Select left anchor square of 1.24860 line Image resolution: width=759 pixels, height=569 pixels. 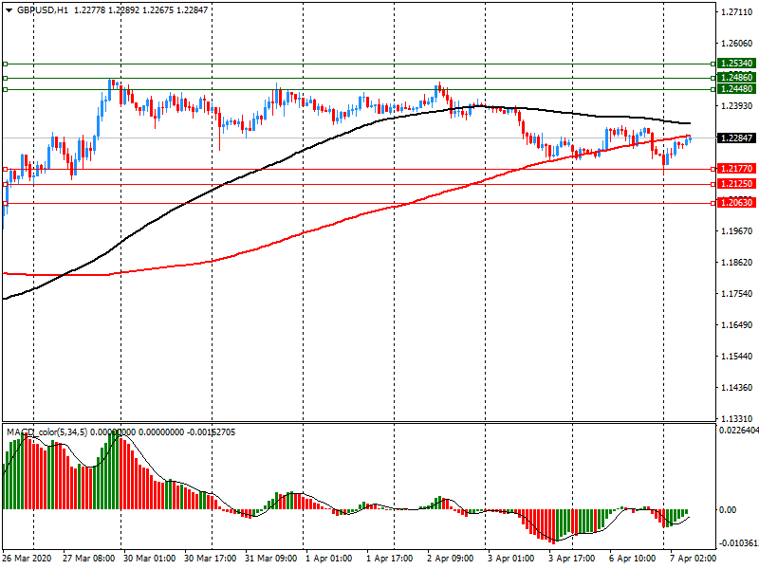tap(6, 78)
